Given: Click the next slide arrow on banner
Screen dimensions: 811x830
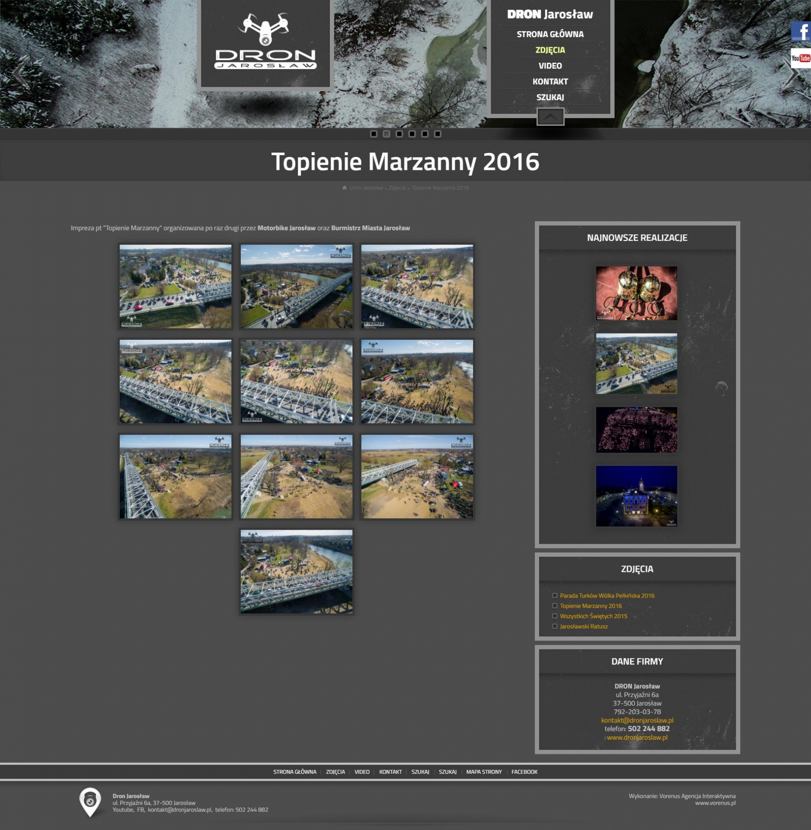Looking at the screenshot, I should coord(792,74).
